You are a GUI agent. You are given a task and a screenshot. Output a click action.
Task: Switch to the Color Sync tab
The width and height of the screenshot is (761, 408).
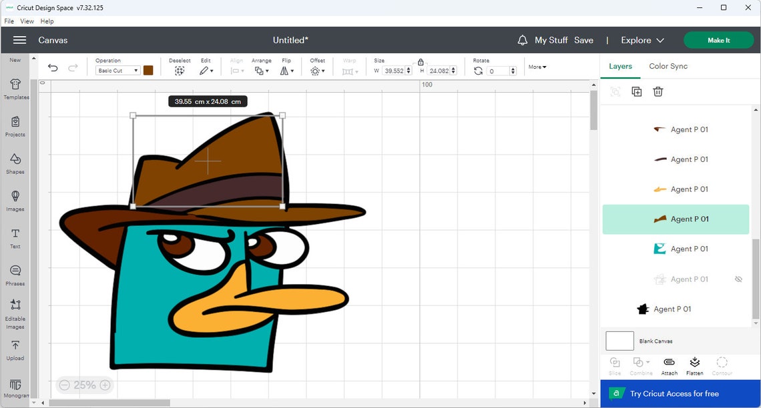668,66
